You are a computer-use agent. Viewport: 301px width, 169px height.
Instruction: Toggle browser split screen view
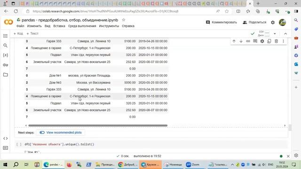pyautogui.click(x=238, y=11)
